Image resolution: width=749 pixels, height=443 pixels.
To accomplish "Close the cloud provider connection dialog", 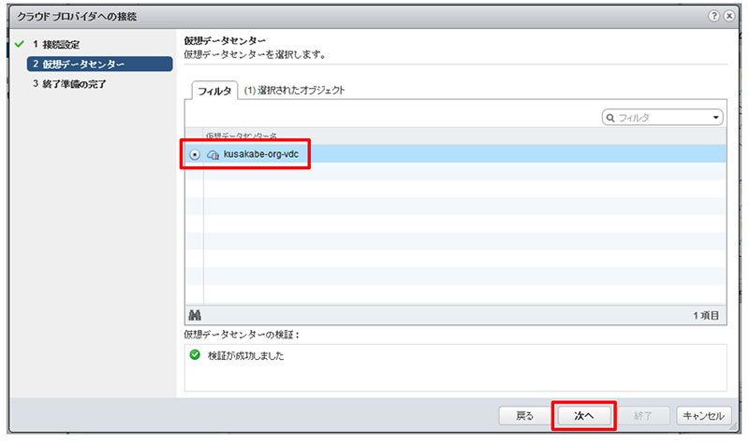I will click(729, 16).
